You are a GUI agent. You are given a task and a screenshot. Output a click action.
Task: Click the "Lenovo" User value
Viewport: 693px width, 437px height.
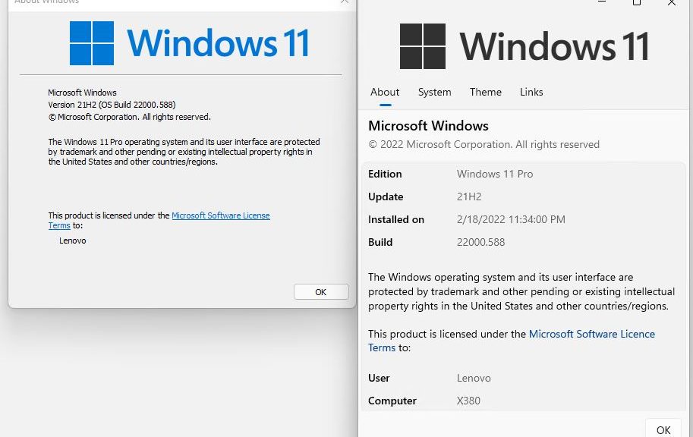[474, 379]
